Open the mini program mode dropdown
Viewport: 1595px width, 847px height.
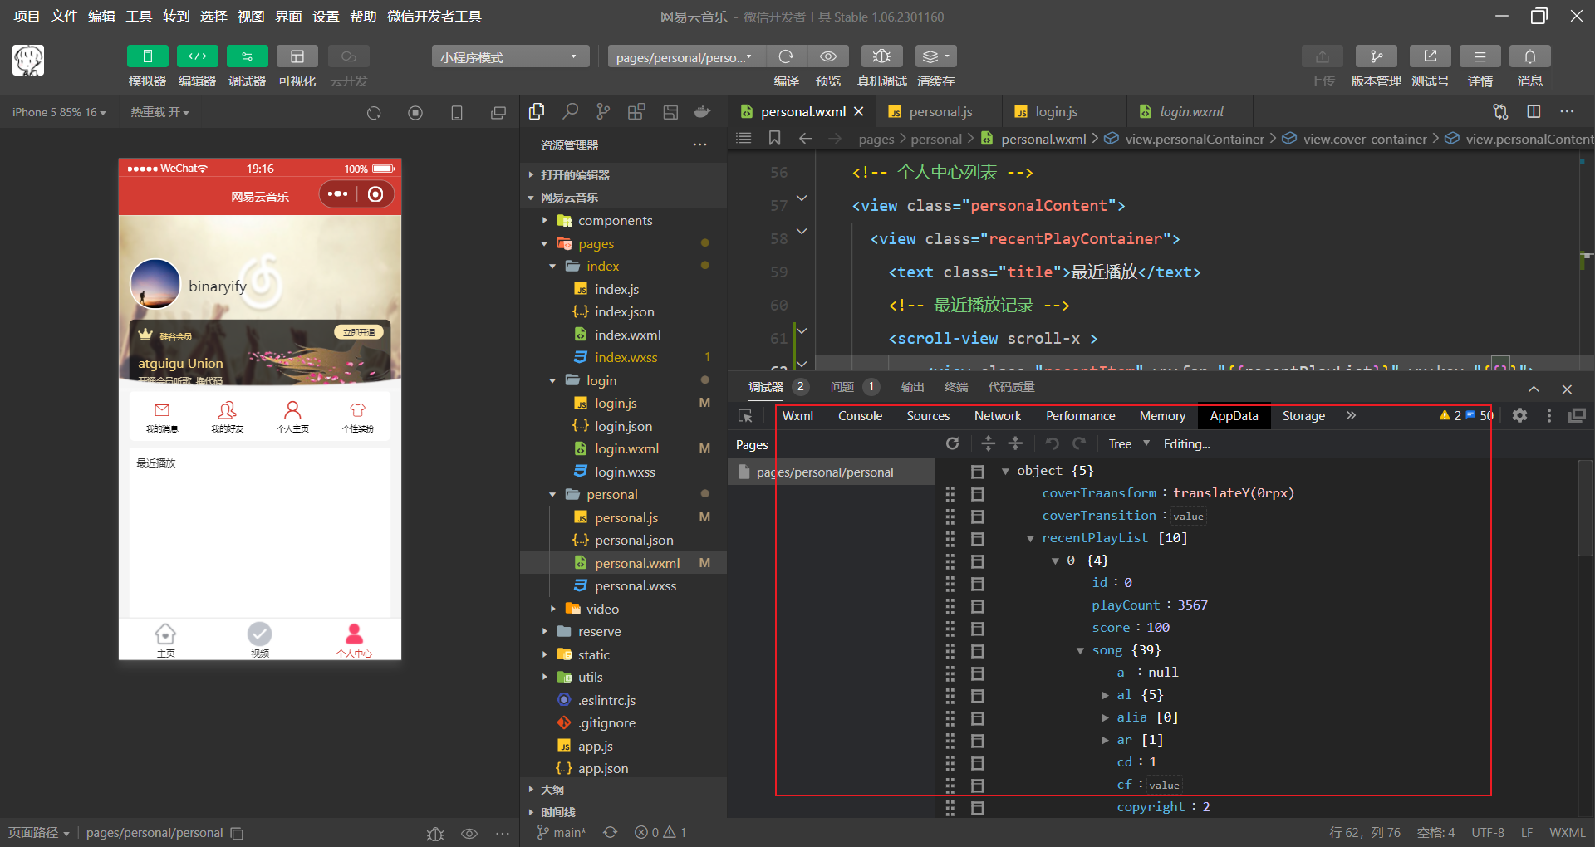tap(510, 56)
